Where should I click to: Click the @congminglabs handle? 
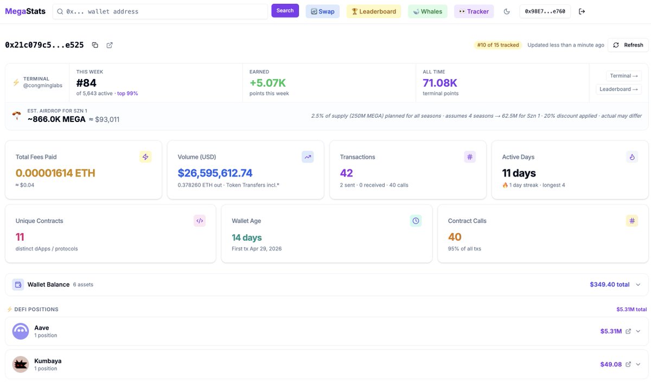42,86
